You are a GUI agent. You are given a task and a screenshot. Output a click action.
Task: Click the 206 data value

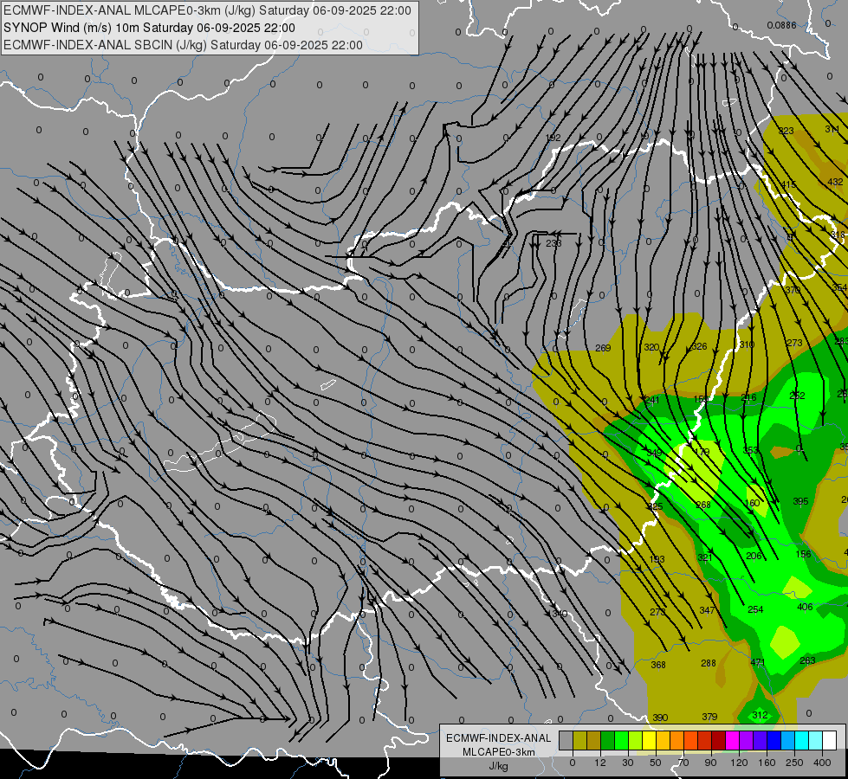point(754,557)
